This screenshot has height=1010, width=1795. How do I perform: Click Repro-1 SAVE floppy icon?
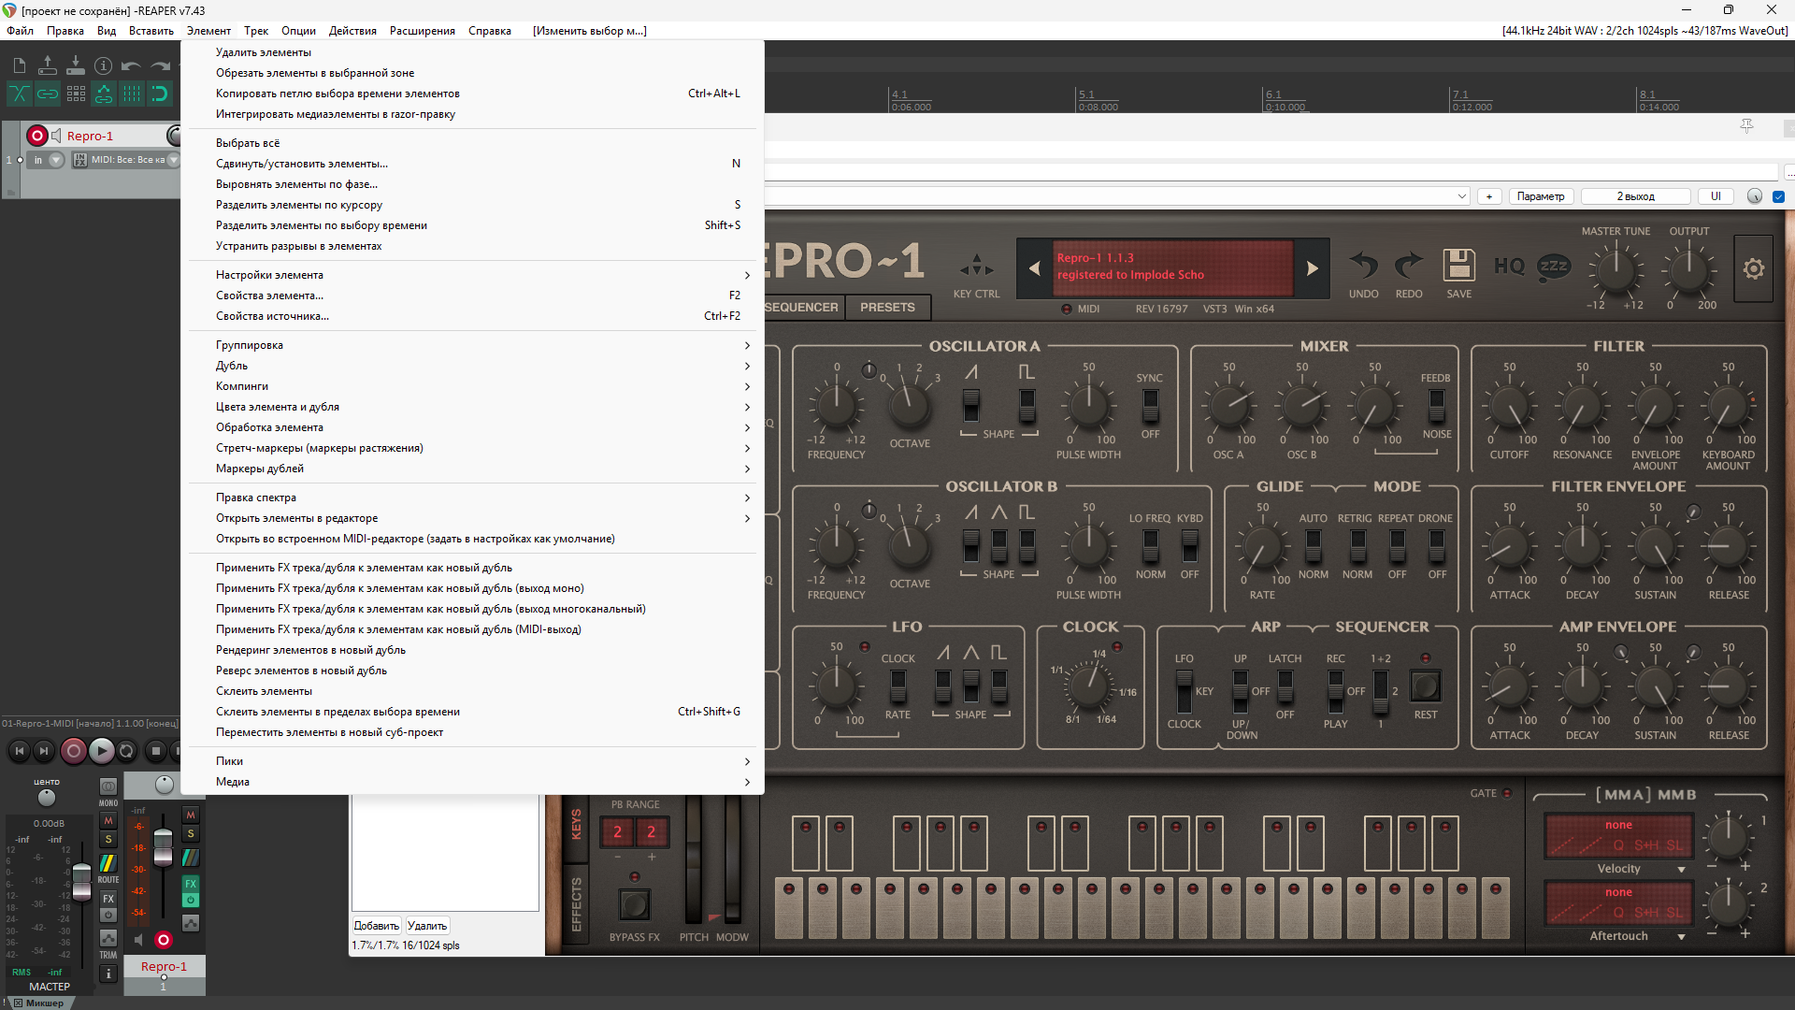pos(1458,266)
